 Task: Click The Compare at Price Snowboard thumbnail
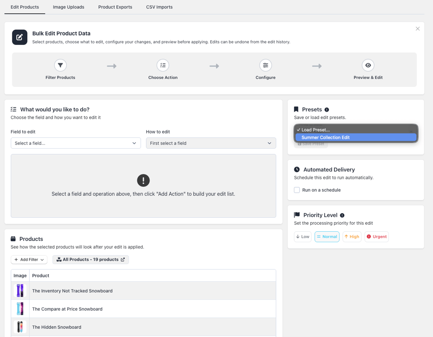tap(20, 309)
